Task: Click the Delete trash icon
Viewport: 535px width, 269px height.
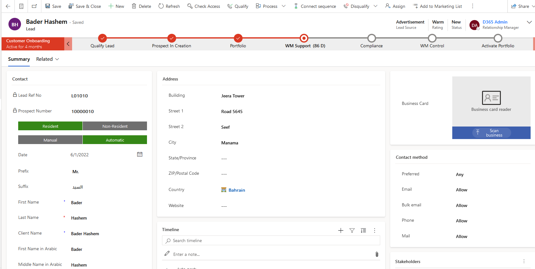Action: [x=134, y=6]
